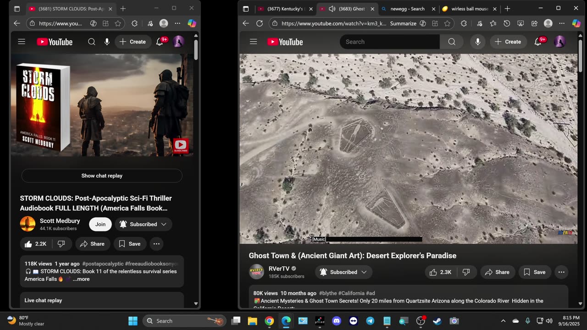Open a new tab in the Ghost Town window
This screenshot has width=587, height=330.
pyautogui.click(x=507, y=9)
